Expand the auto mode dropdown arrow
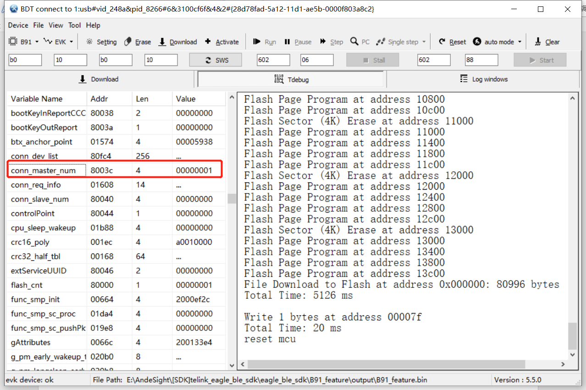 pyautogui.click(x=520, y=42)
